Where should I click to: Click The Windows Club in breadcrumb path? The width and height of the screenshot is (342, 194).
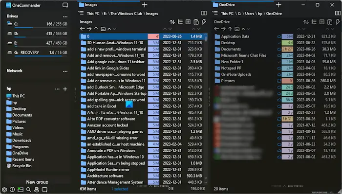126,14
